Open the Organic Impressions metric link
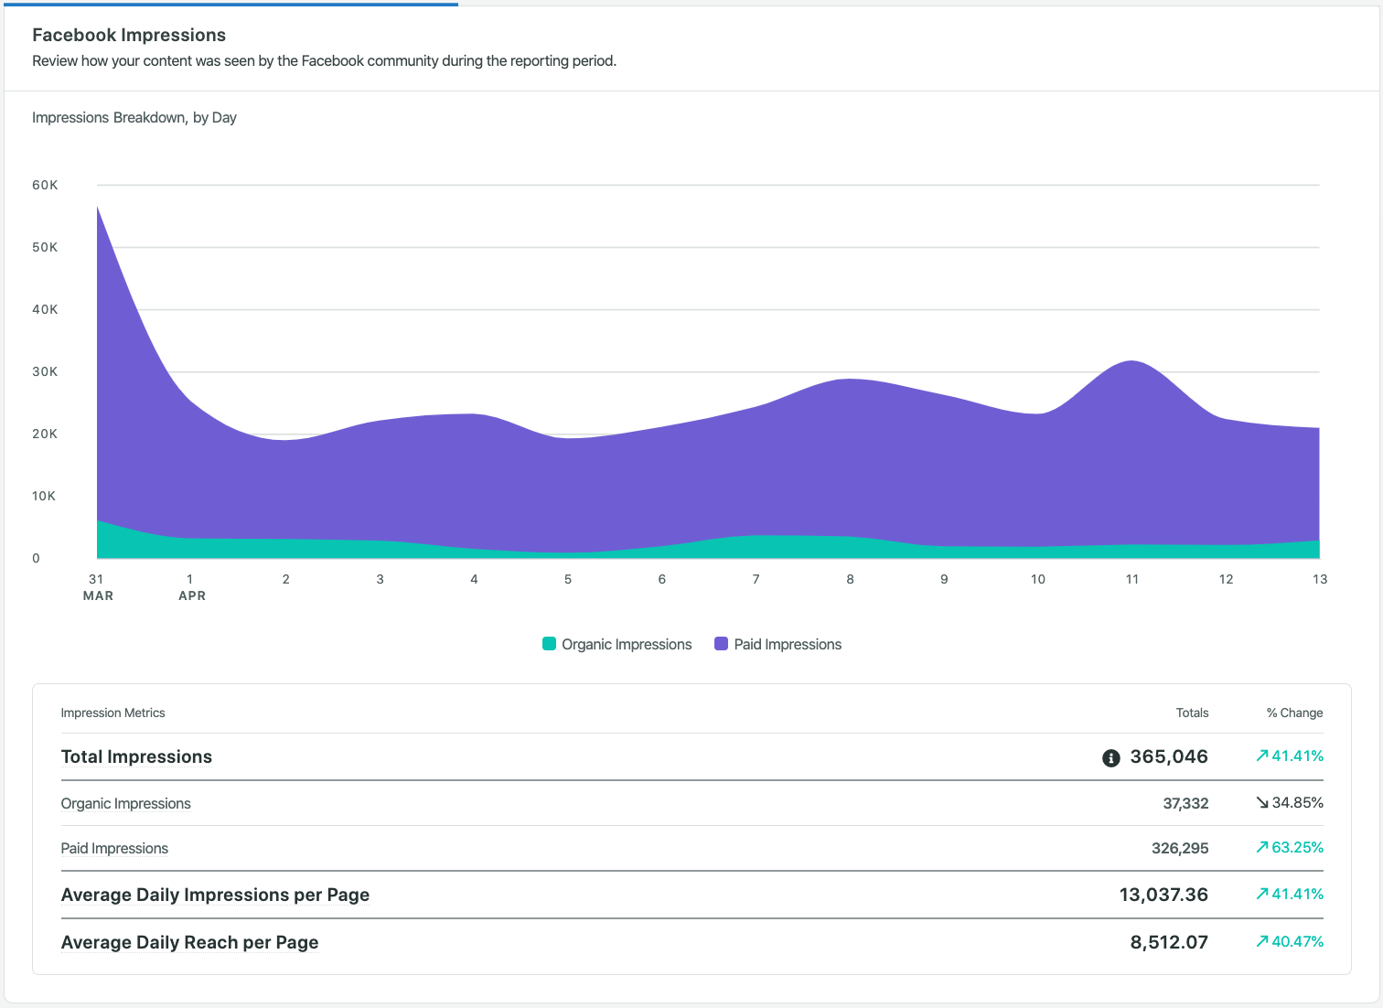1383x1008 pixels. point(125,803)
